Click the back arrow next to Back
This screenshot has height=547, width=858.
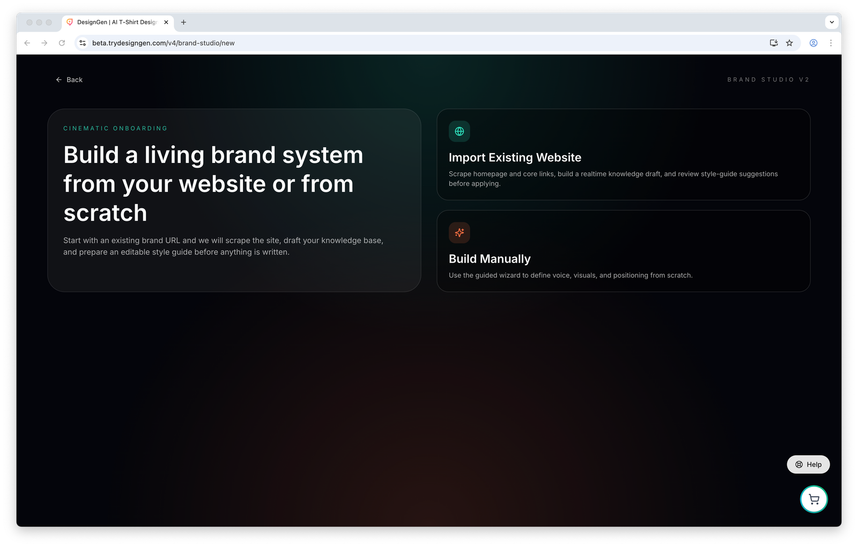point(59,79)
